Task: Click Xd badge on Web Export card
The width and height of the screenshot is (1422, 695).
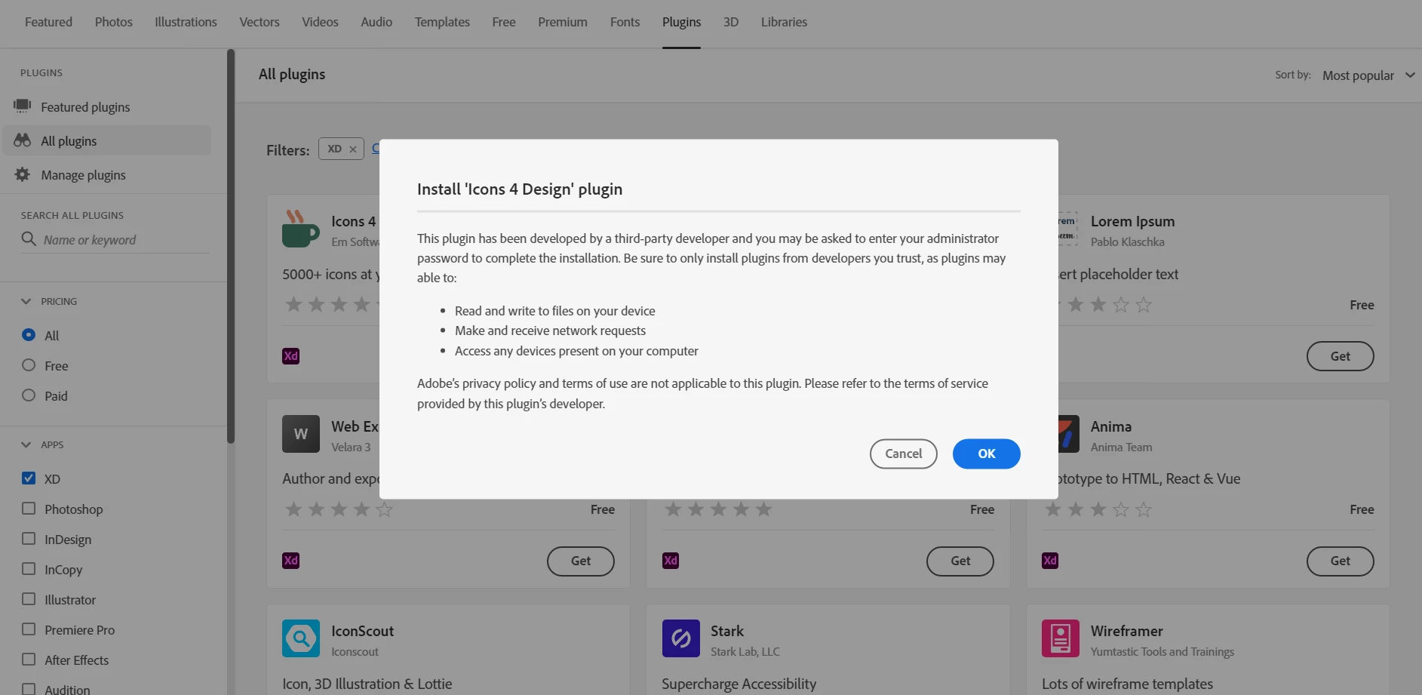Action: pos(290,561)
